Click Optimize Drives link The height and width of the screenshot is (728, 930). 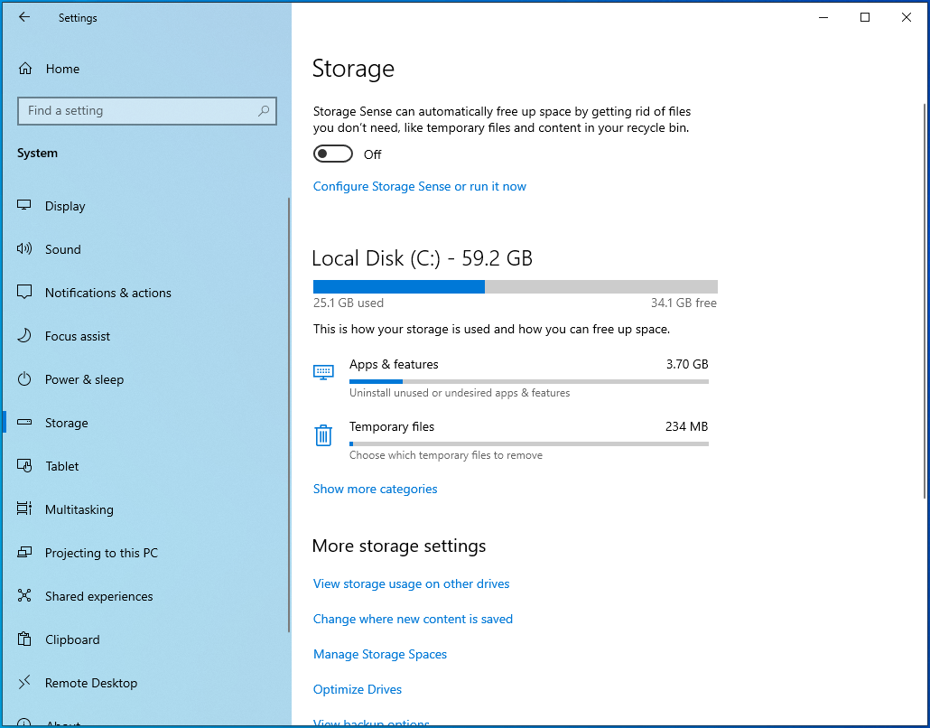pos(358,689)
